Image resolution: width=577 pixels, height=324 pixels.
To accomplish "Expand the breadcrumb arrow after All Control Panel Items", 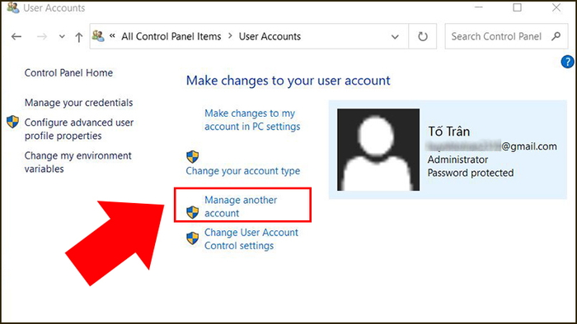I will point(230,36).
